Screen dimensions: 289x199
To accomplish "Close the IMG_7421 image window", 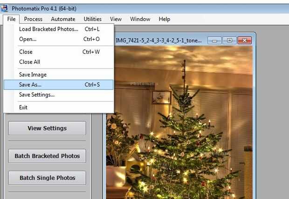I will 245,41.
